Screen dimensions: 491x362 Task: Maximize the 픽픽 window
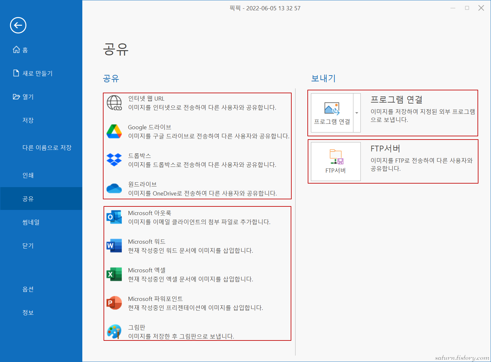(467, 8)
